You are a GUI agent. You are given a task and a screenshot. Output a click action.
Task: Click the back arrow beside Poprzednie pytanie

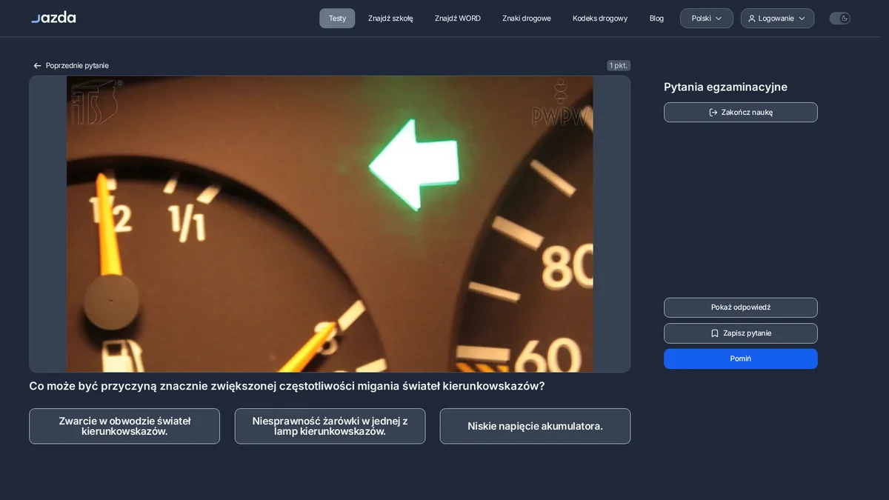point(37,66)
